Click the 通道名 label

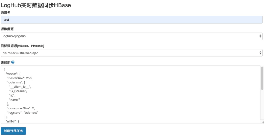coord(6,12)
